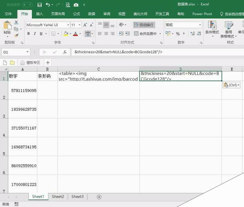Click inside the formula bar text
Viewport: 244px width, 207px height.
[118, 52]
